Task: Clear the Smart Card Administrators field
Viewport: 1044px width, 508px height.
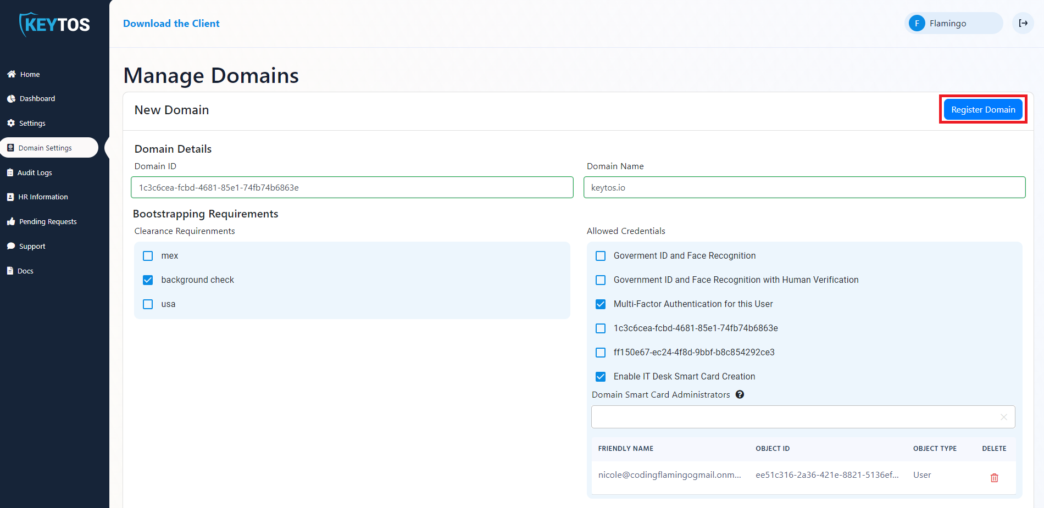Action: 1004,417
